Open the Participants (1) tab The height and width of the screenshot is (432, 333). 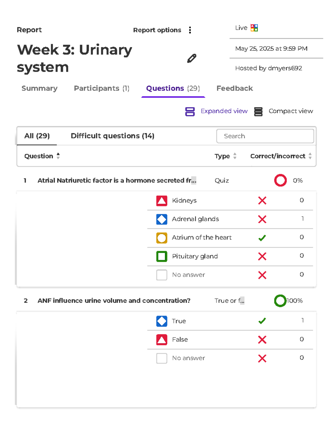pyautogui.click(x=102, y=88)
